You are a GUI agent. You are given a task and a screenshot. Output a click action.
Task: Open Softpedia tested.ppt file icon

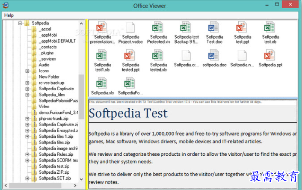130,55
